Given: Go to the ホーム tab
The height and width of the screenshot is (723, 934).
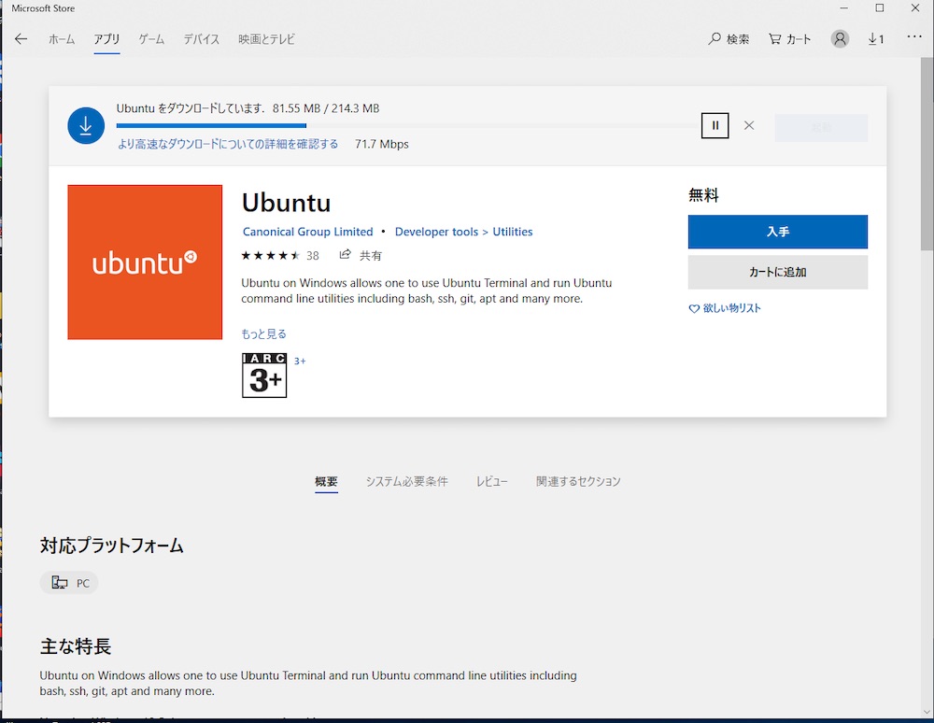Looking at the screenshot, I should click(x=62, y=39).
